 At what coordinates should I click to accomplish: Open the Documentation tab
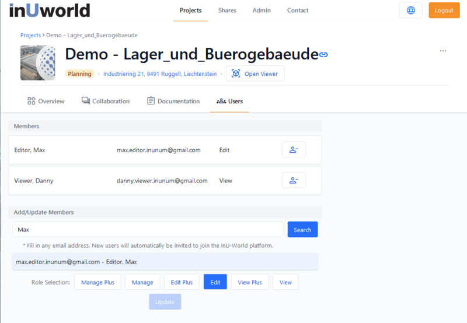[x=173, y=101]
